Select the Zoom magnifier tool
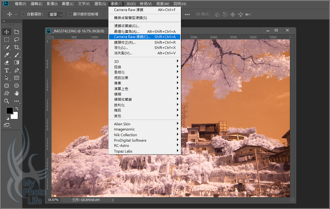 6,101
